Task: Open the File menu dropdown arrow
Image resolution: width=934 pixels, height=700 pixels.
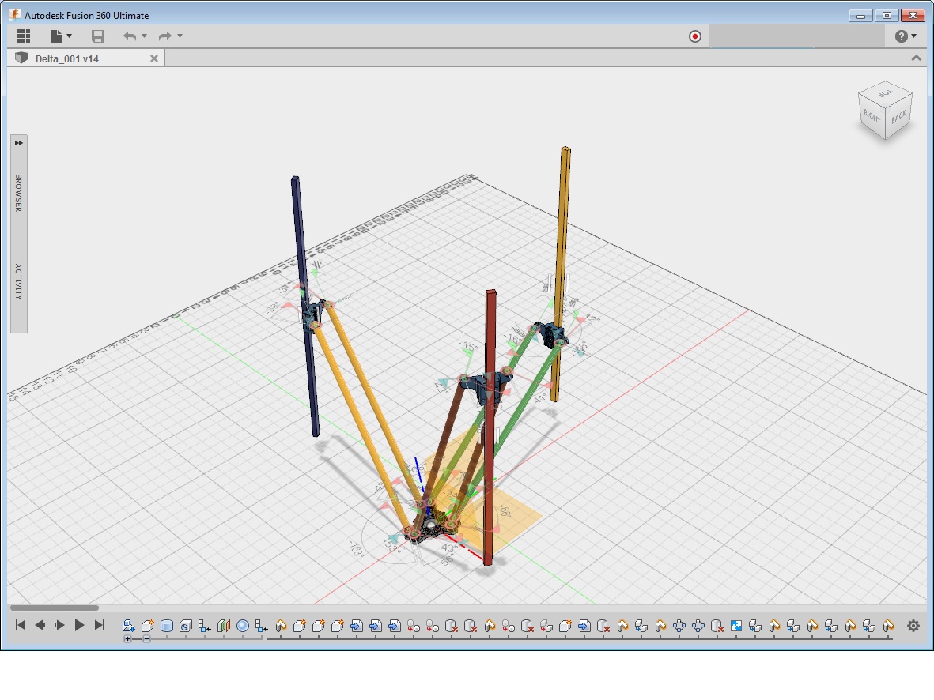Action: tap(70, 36)
